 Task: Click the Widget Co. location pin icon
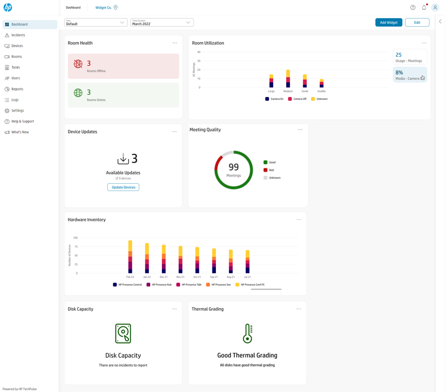pos(116,8)
